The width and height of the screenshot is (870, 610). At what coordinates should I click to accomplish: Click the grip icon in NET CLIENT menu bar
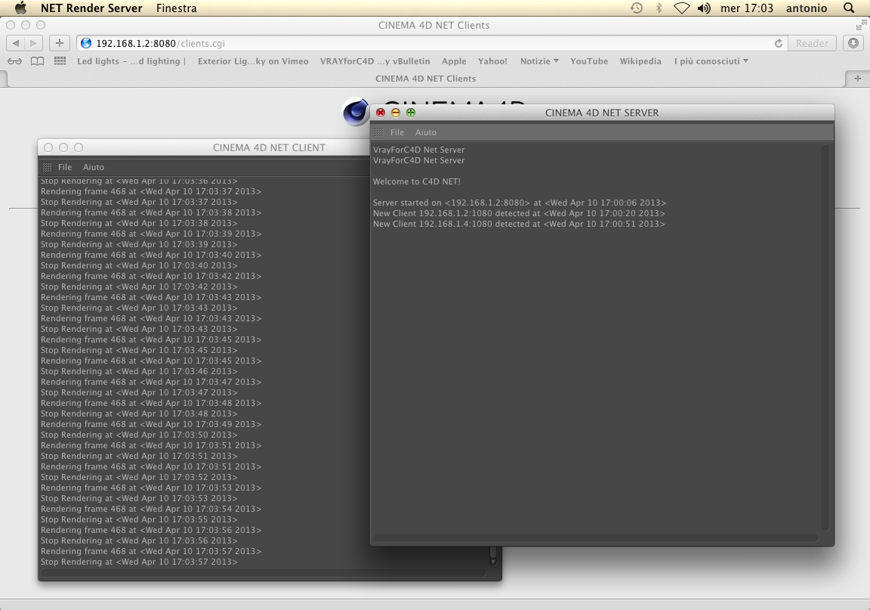coord(47,167)
